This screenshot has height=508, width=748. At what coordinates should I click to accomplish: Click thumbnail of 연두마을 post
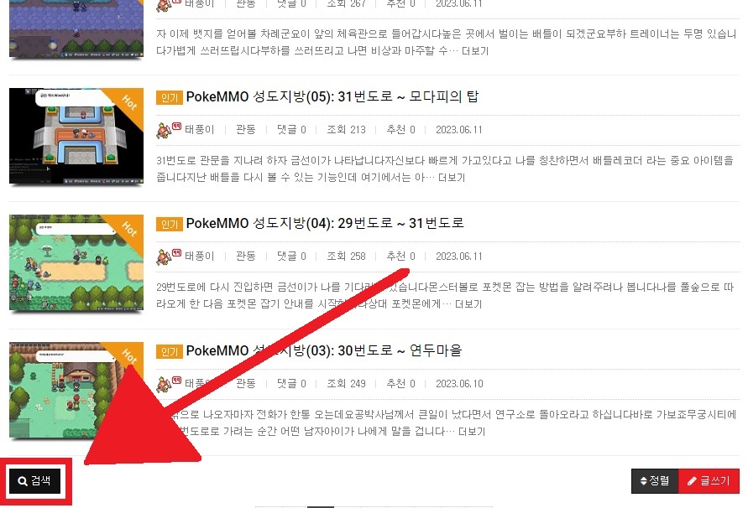(76, 390)
